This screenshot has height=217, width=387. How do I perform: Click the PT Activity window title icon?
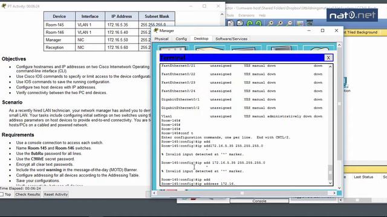point(4,6)
